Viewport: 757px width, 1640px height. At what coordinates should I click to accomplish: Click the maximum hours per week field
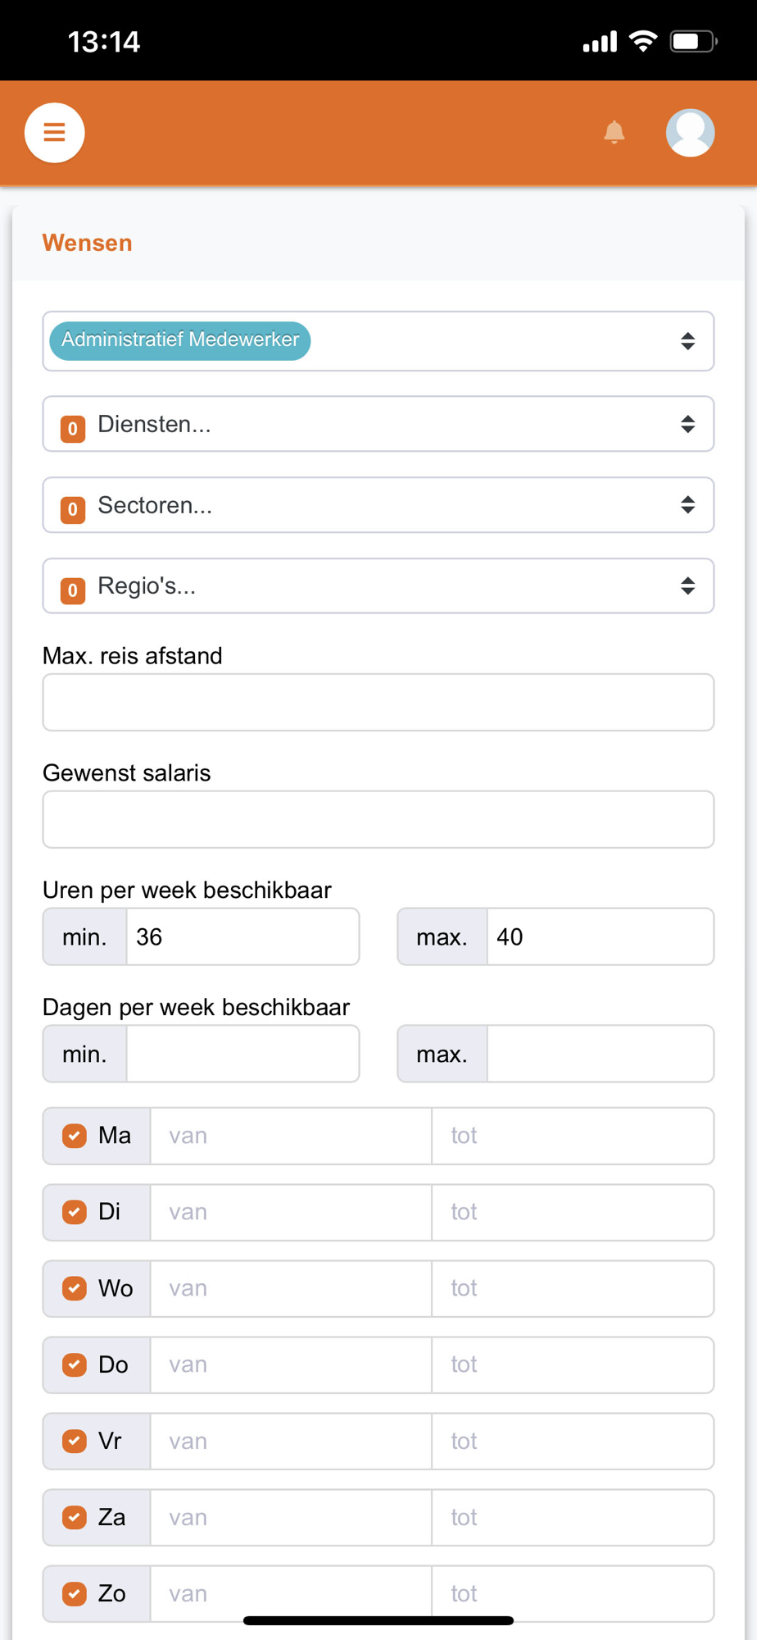600,936
